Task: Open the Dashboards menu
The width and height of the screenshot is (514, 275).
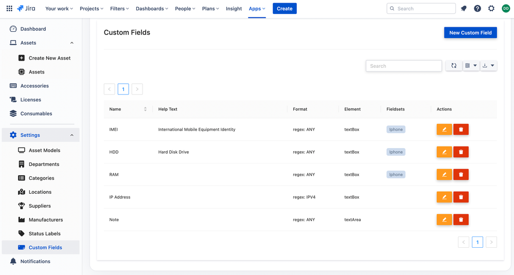Action: point(152,9)
